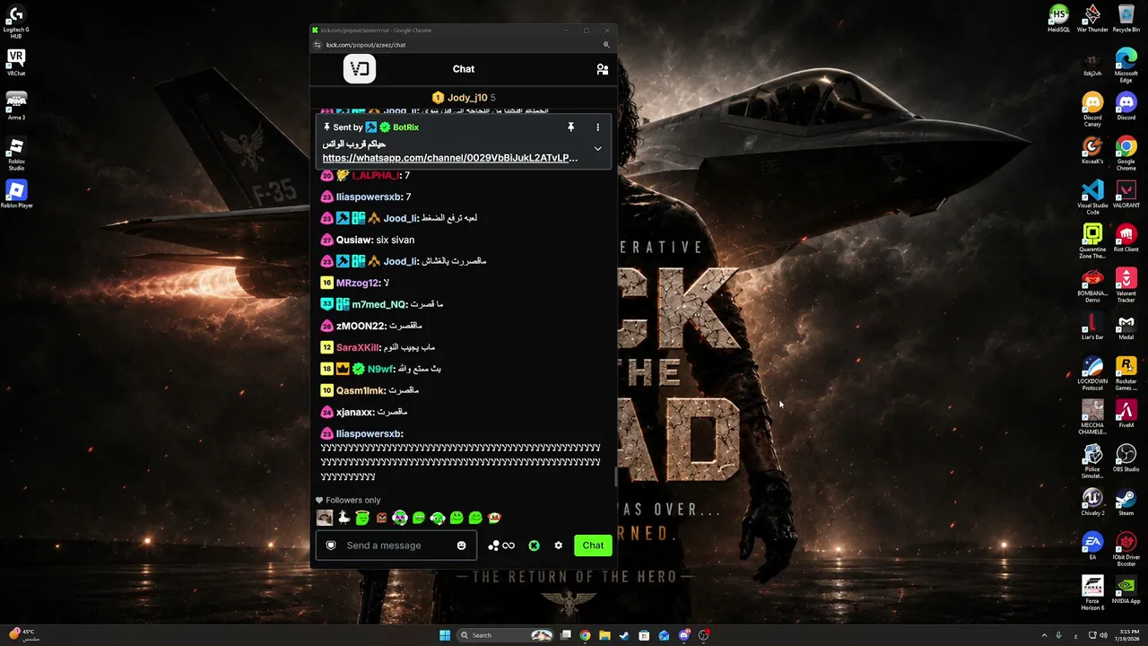Click the chat scrollbar thumb
The height and width of the screenshot is (646, 1148).
point(615,477)
